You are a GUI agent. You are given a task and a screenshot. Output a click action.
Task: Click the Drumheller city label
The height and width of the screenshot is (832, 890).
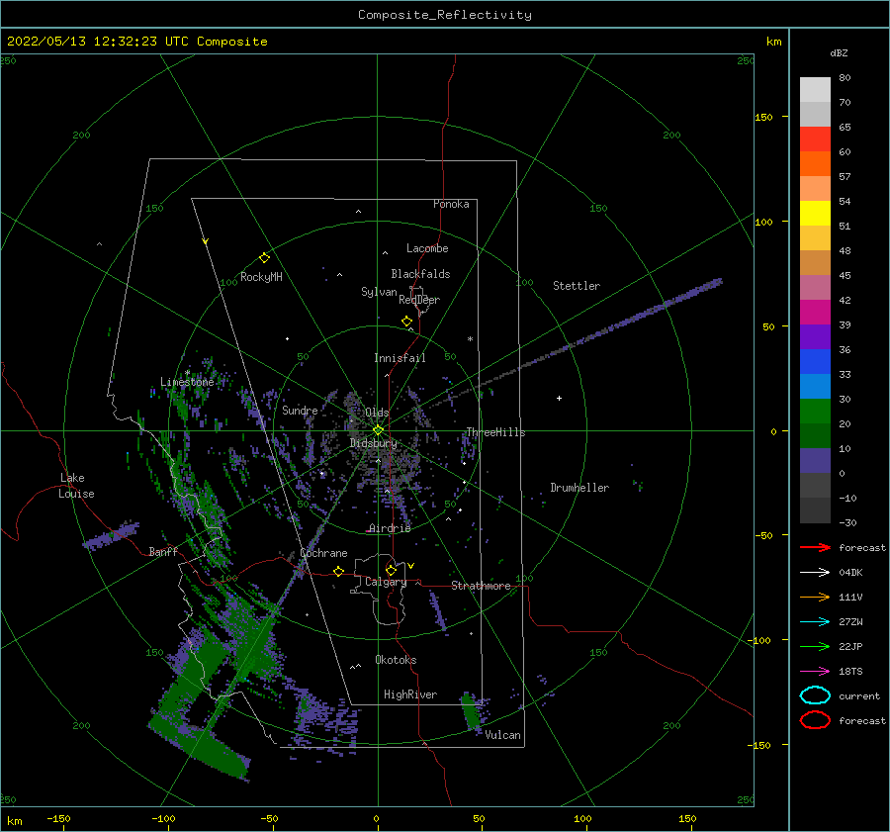(579, 488)
